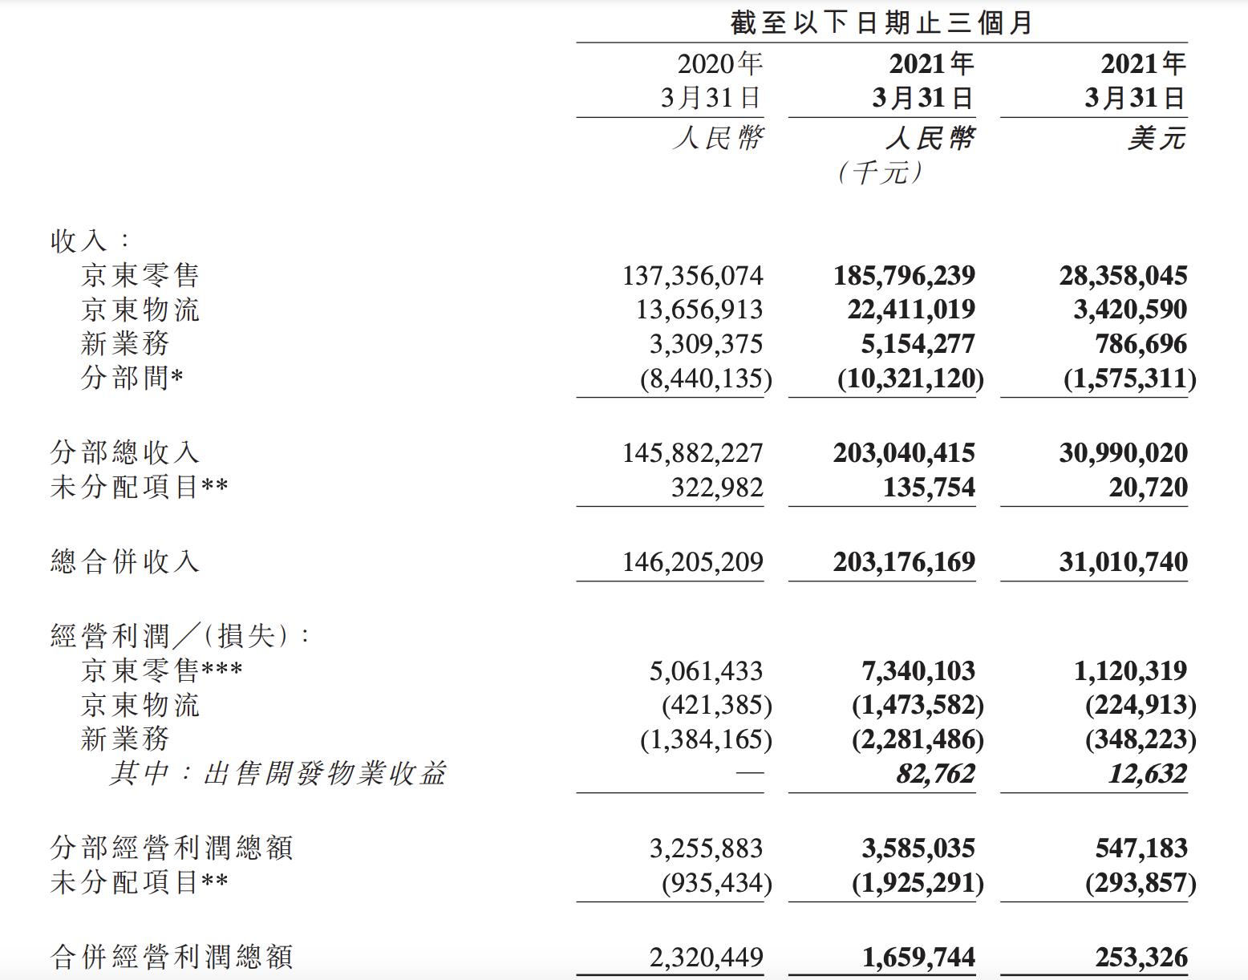Viewport: 1248px width, 980px height.
Task: Click the 合併經營利潤總額 row label
Action: pyautogui.click(x=171, y=957)
